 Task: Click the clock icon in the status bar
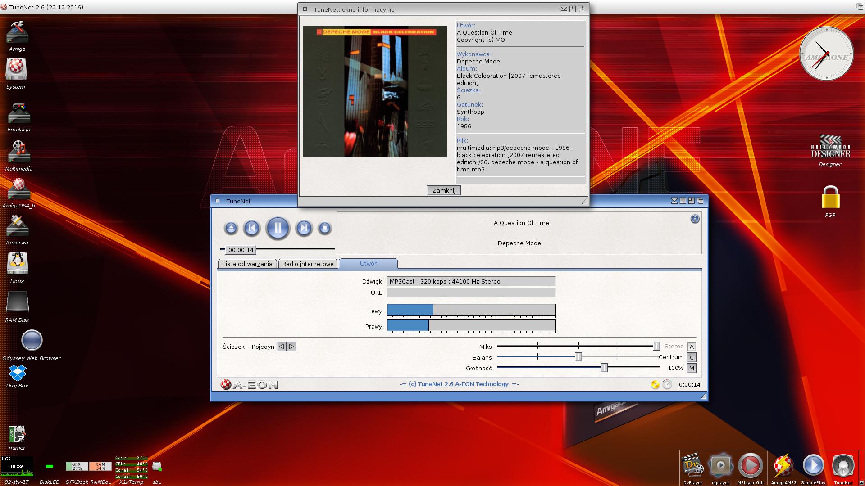point(667,384)
